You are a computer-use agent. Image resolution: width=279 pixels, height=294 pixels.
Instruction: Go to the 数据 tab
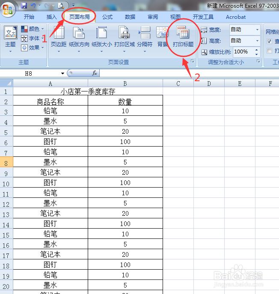coord(130,17)
